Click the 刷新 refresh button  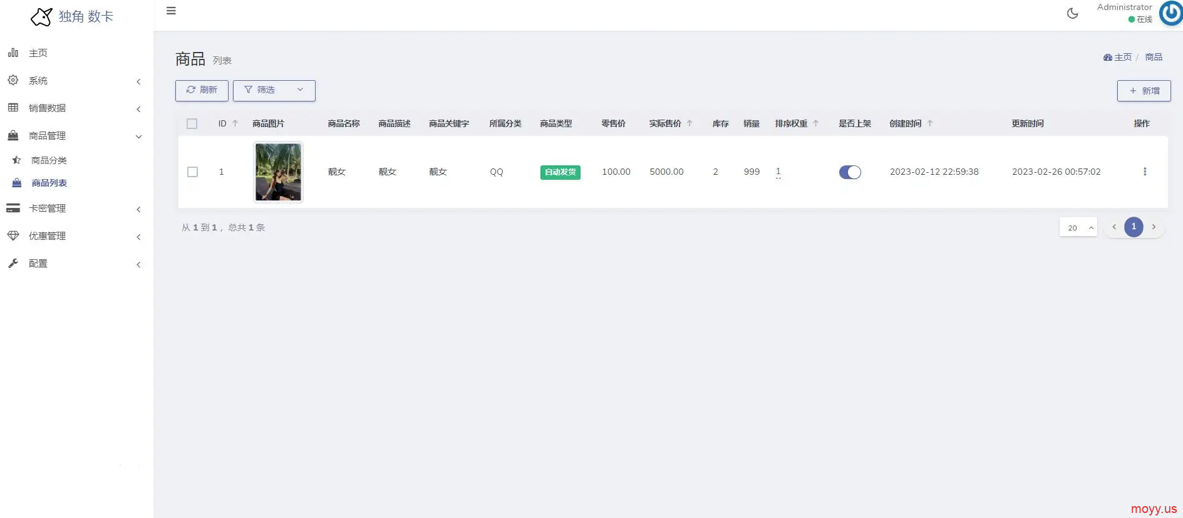[x=202, y=90]
